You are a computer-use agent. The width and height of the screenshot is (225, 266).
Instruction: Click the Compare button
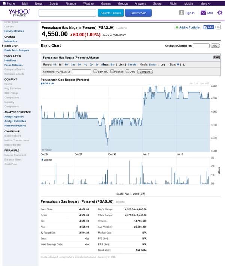[x=145, y=72]
